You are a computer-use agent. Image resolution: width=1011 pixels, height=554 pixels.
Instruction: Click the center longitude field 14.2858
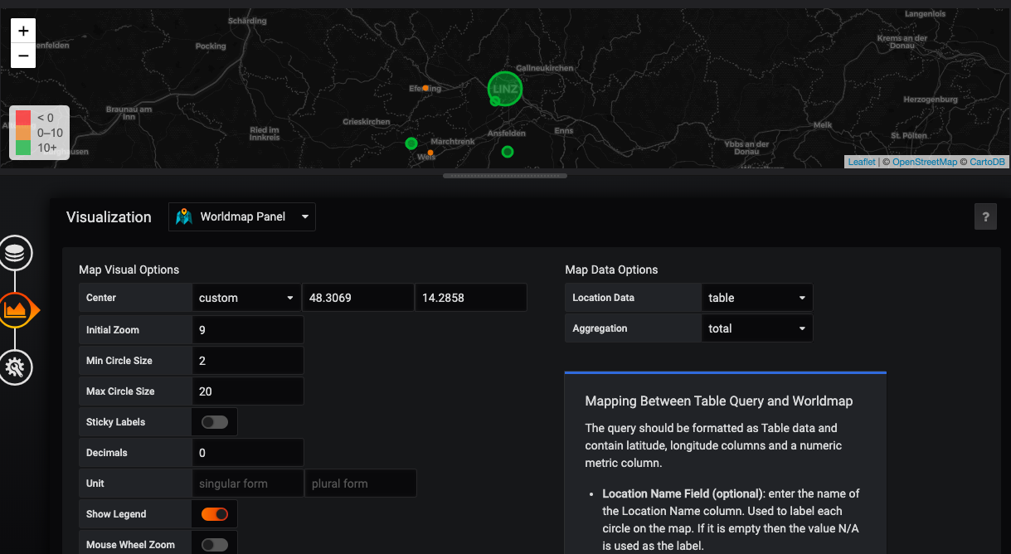click(471, 298)
